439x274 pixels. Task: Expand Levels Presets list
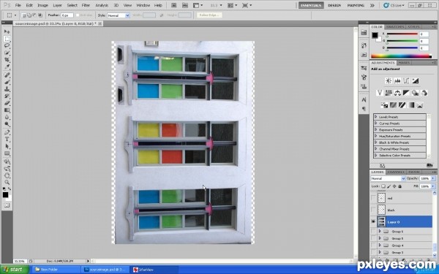pyautogui.click(x=376, y=117)
